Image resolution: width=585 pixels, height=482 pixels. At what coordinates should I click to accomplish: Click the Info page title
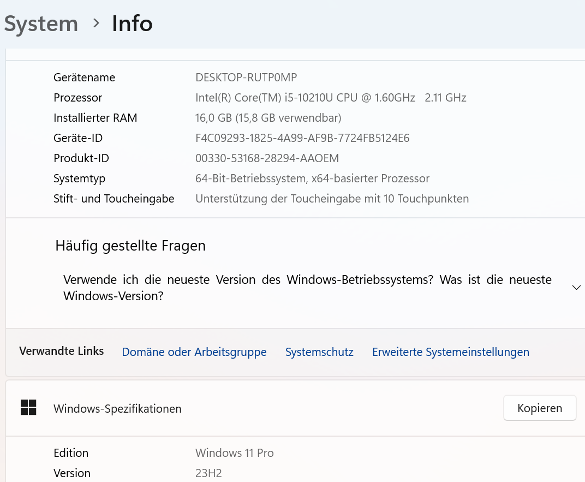(x=132, y=23)
